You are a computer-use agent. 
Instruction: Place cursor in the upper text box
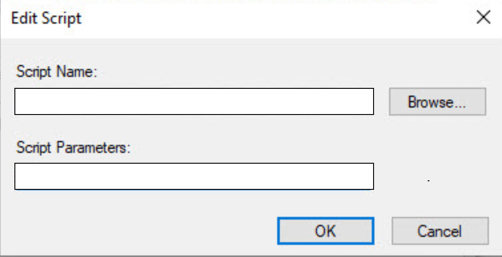pos(194,101)
